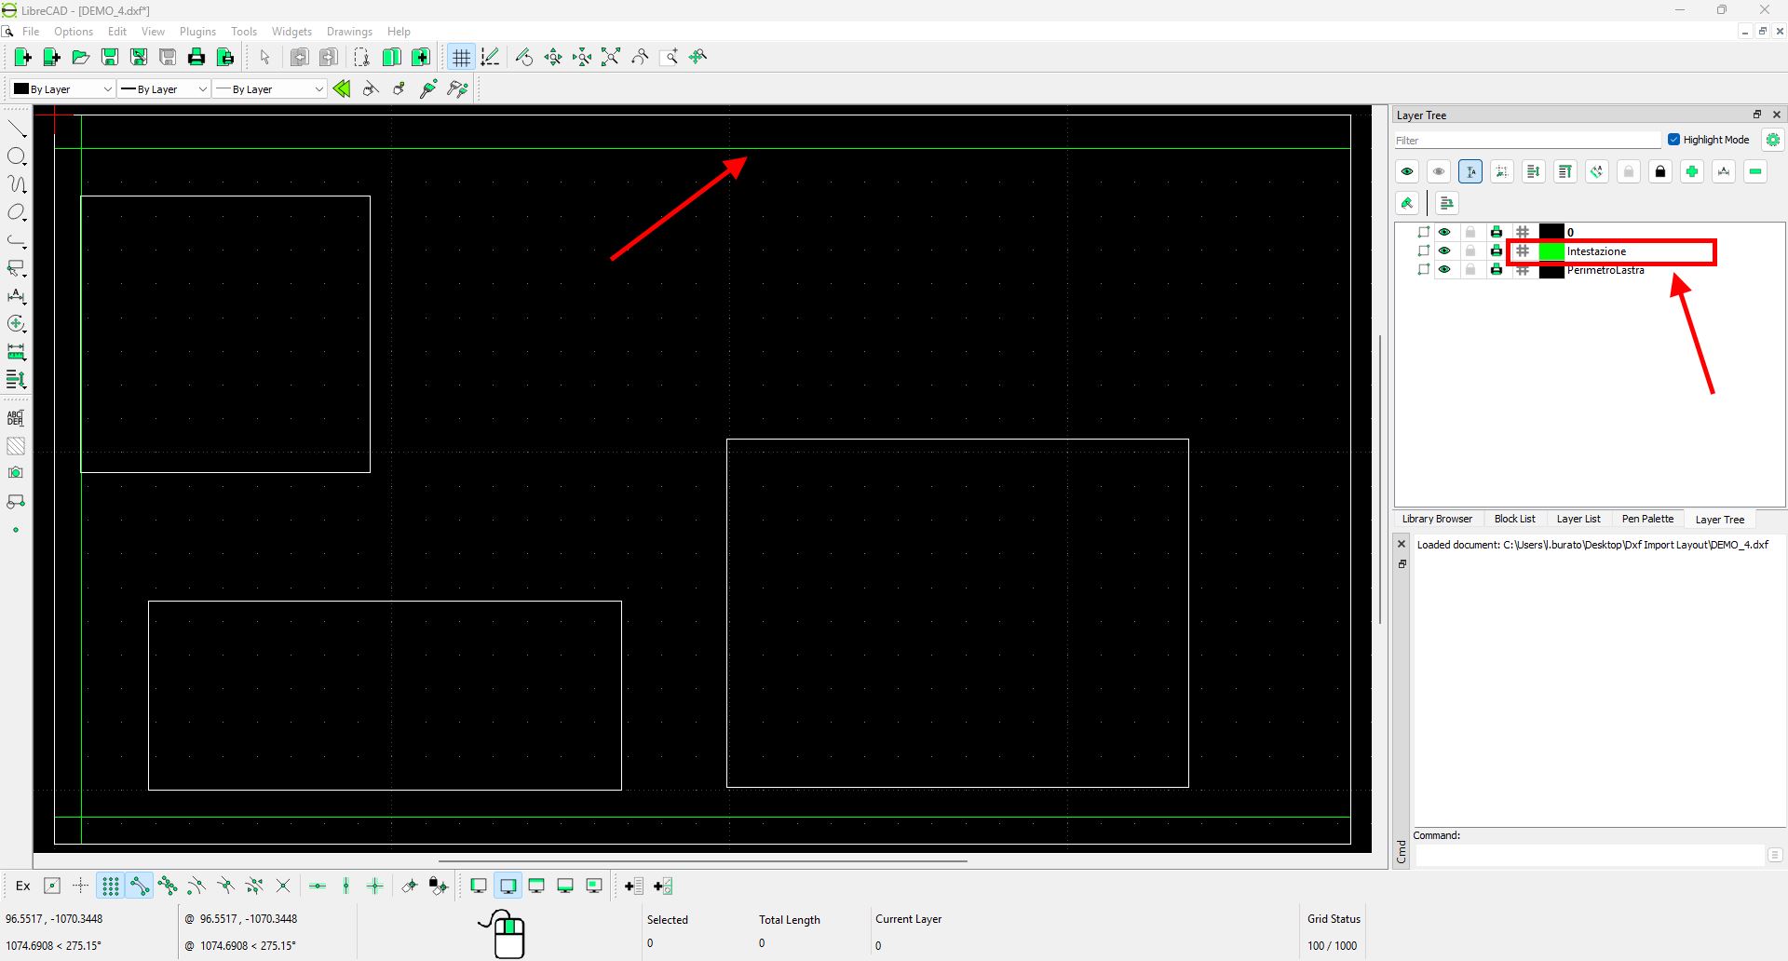Hide the PerimetroLastra layer via eye icon
The height and width of the screenshot is (961, 1788).
click(x=1444, y=270)
